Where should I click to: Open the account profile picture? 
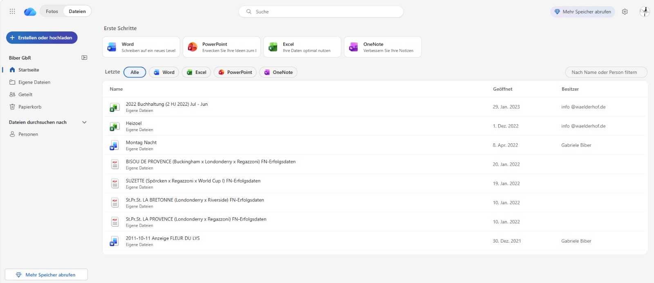[x=645, y=11]
